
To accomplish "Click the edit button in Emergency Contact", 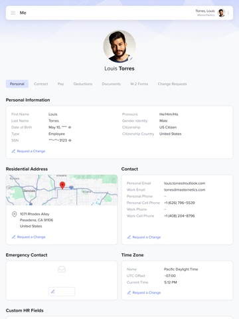I will [62, 292].
